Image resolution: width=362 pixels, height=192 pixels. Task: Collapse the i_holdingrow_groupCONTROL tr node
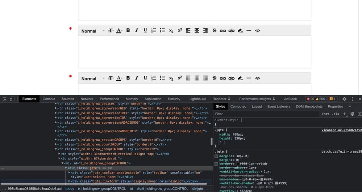pos(56,149)
